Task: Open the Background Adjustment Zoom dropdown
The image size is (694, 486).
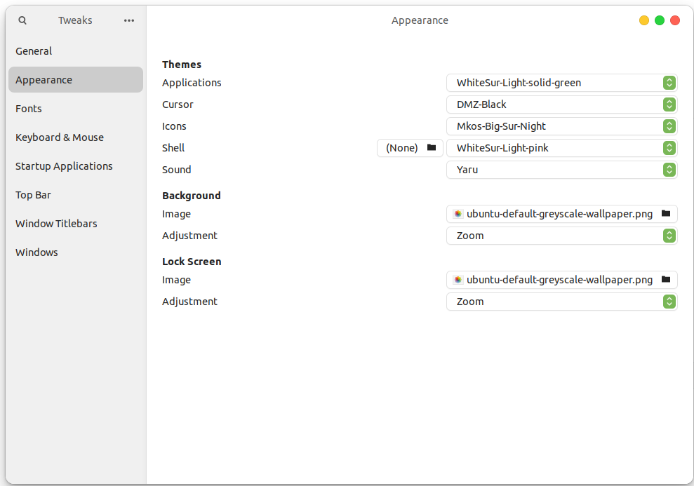Action: click(x=561, y=235)
